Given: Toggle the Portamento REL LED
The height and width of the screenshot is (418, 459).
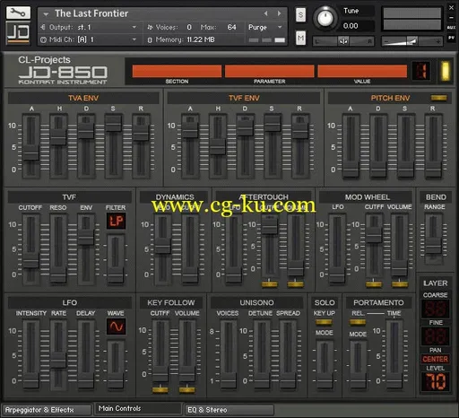Looking at the screenshot, I should 358,322.
